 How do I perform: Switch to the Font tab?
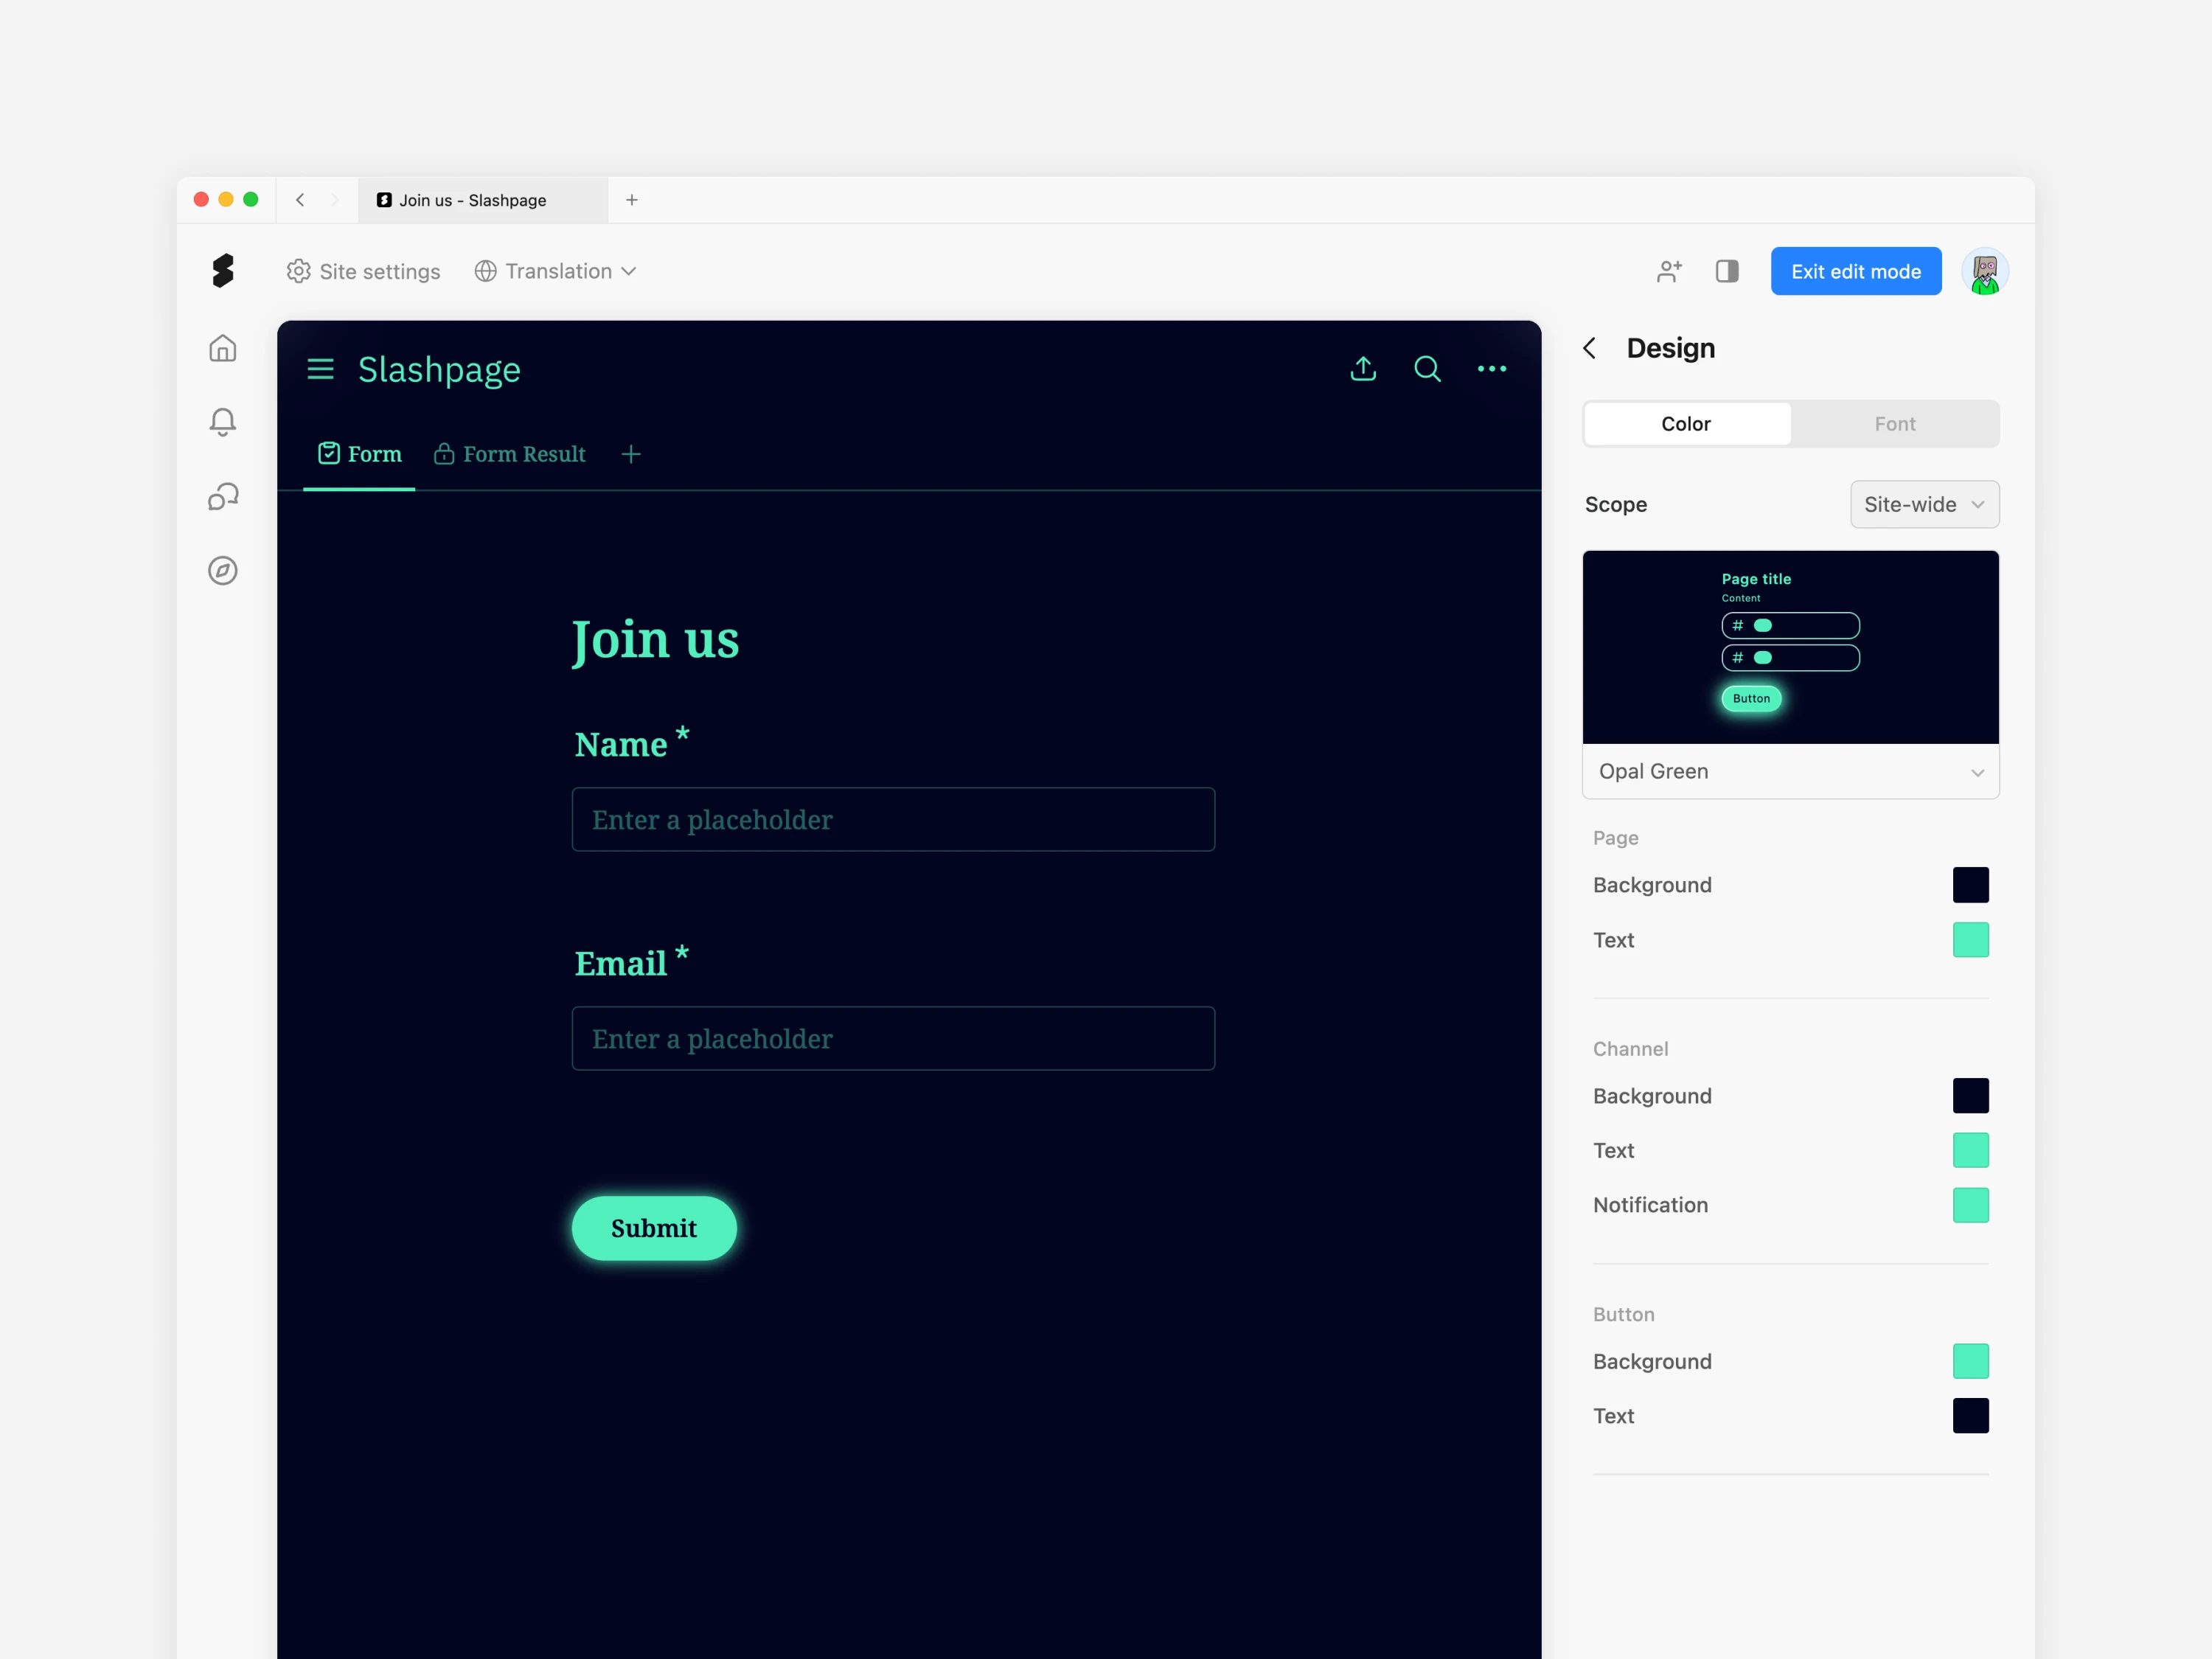[1894, 424]
